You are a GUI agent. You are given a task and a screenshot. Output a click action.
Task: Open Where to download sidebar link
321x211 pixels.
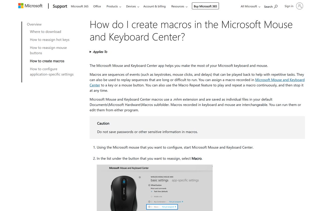[45, 32]
